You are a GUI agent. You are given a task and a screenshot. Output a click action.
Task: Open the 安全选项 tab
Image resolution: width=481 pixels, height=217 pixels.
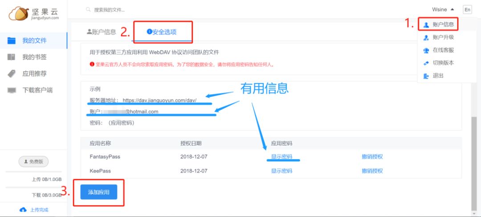162,32
